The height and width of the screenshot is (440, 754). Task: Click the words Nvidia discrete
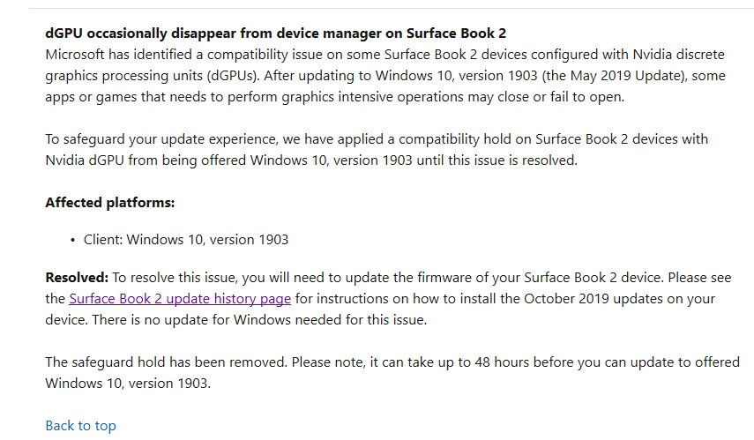678,55
